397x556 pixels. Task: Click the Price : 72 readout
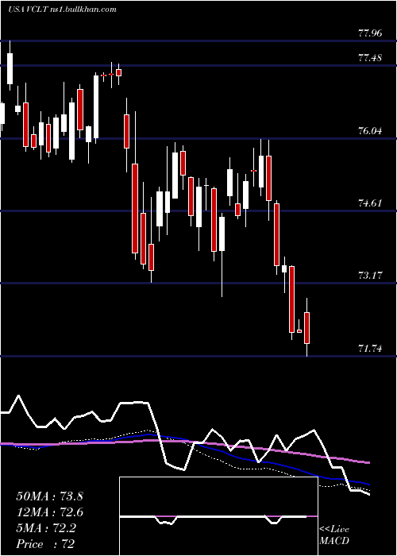45,544
